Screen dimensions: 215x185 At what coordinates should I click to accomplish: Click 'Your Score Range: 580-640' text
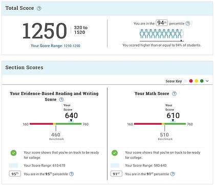pyautogui.click(x=146, y=166)
